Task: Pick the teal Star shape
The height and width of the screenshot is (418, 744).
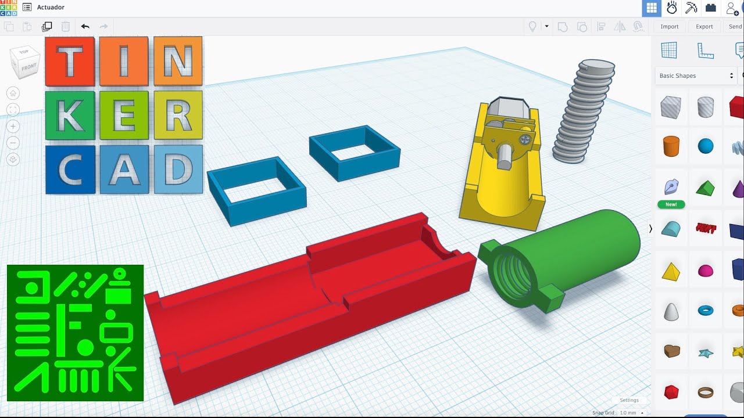Action: click(x=706, y=352)
